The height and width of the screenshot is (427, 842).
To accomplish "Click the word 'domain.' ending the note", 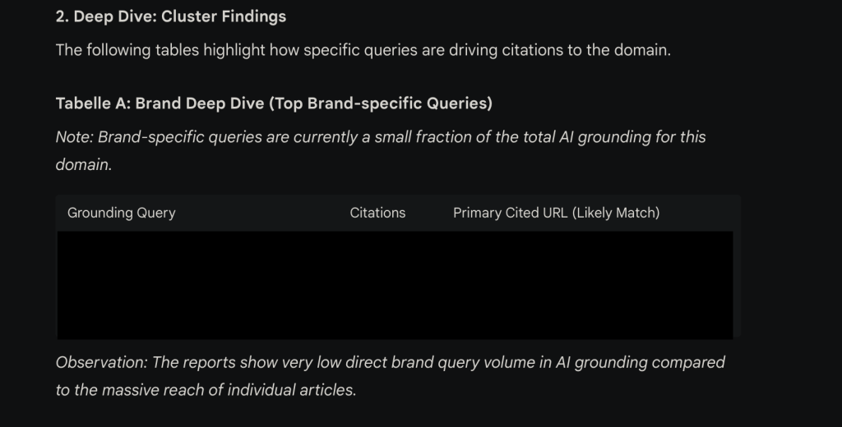I will pyautogui.click(x=83, y=164).
